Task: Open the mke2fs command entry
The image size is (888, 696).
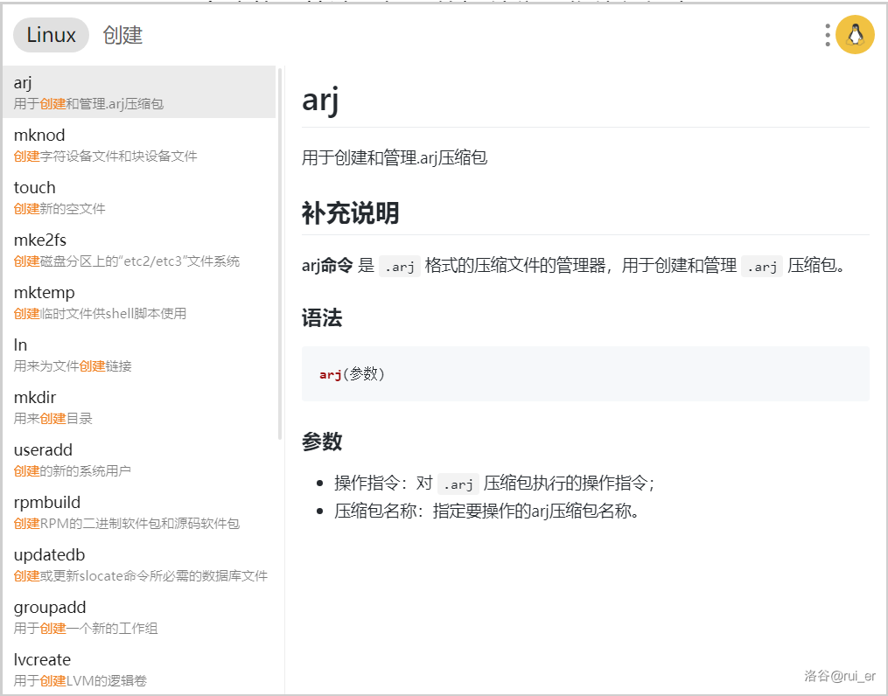Action: click(138, 249)
